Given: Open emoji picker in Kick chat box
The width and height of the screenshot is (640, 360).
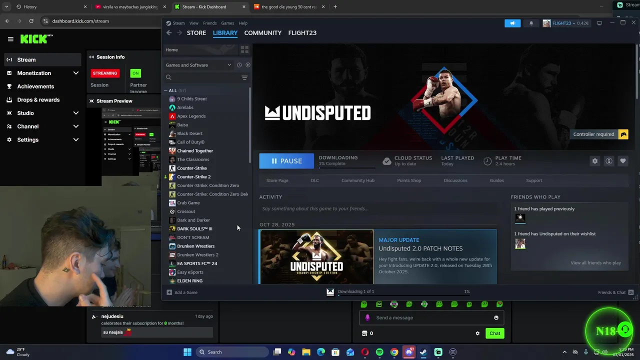Looking at the screenshot, I should coord(496,317).
